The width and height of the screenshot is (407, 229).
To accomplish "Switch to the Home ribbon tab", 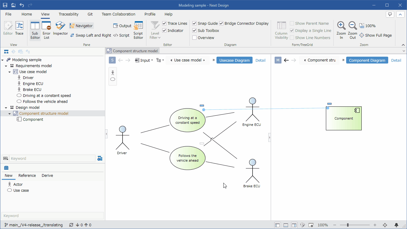I will tap(27, 14).
